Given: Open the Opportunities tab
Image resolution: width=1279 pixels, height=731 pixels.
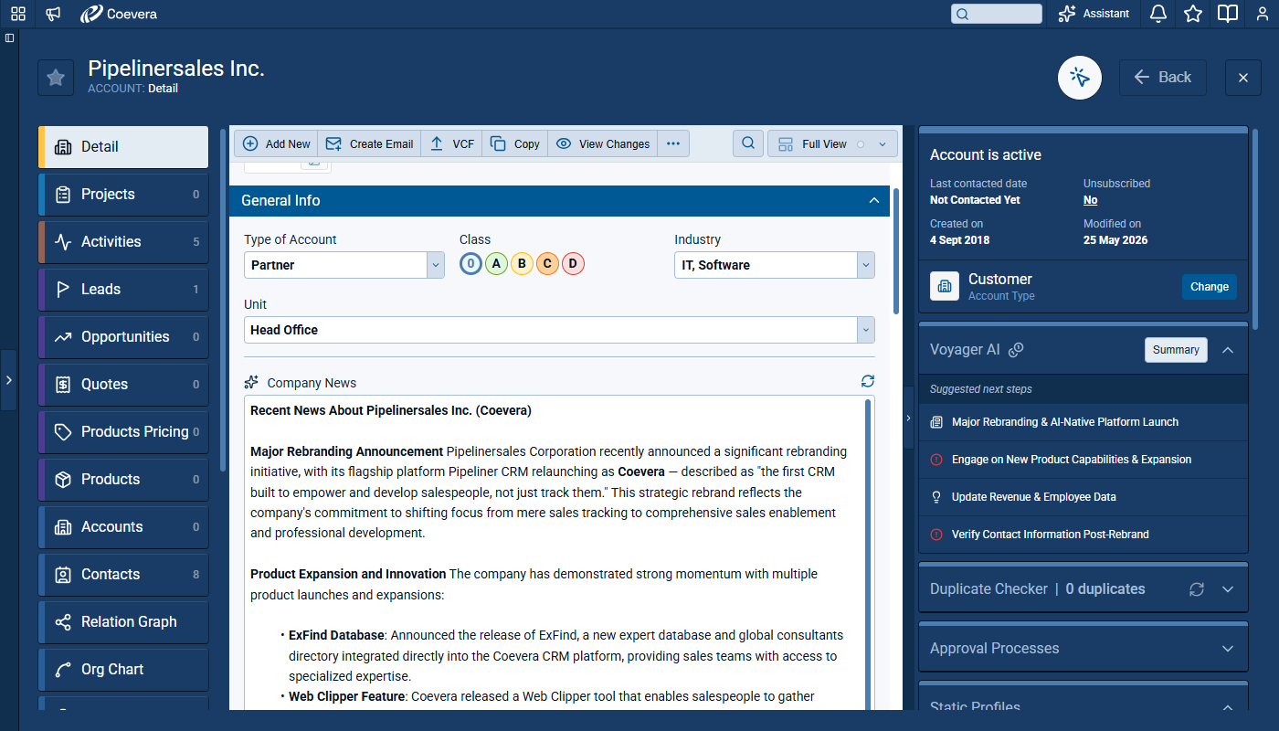Looking at the screenshot, I should 123,337.
